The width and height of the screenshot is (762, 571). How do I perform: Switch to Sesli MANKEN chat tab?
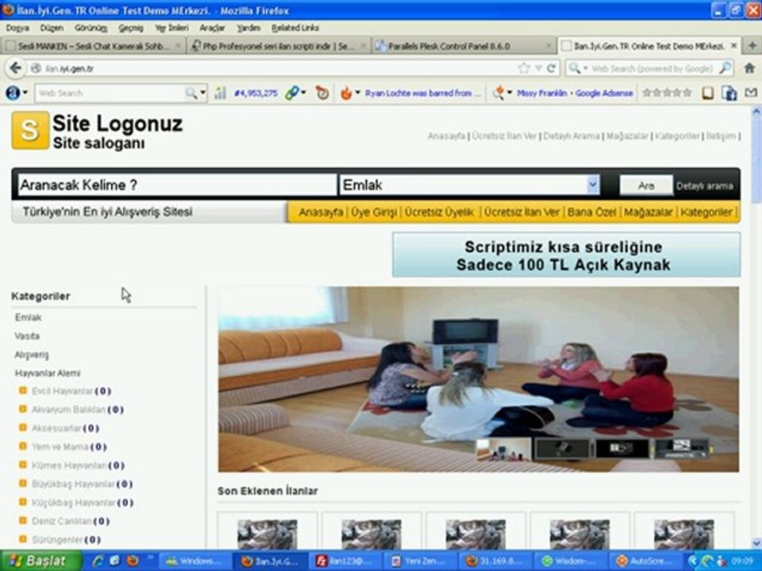[92, 46]
